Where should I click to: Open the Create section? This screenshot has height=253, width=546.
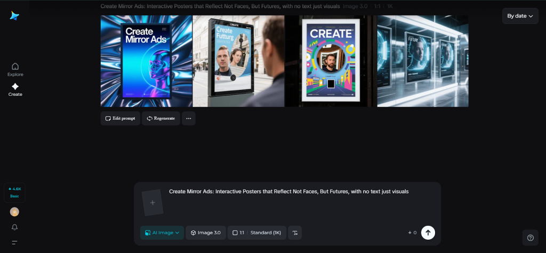coord(15,89)
